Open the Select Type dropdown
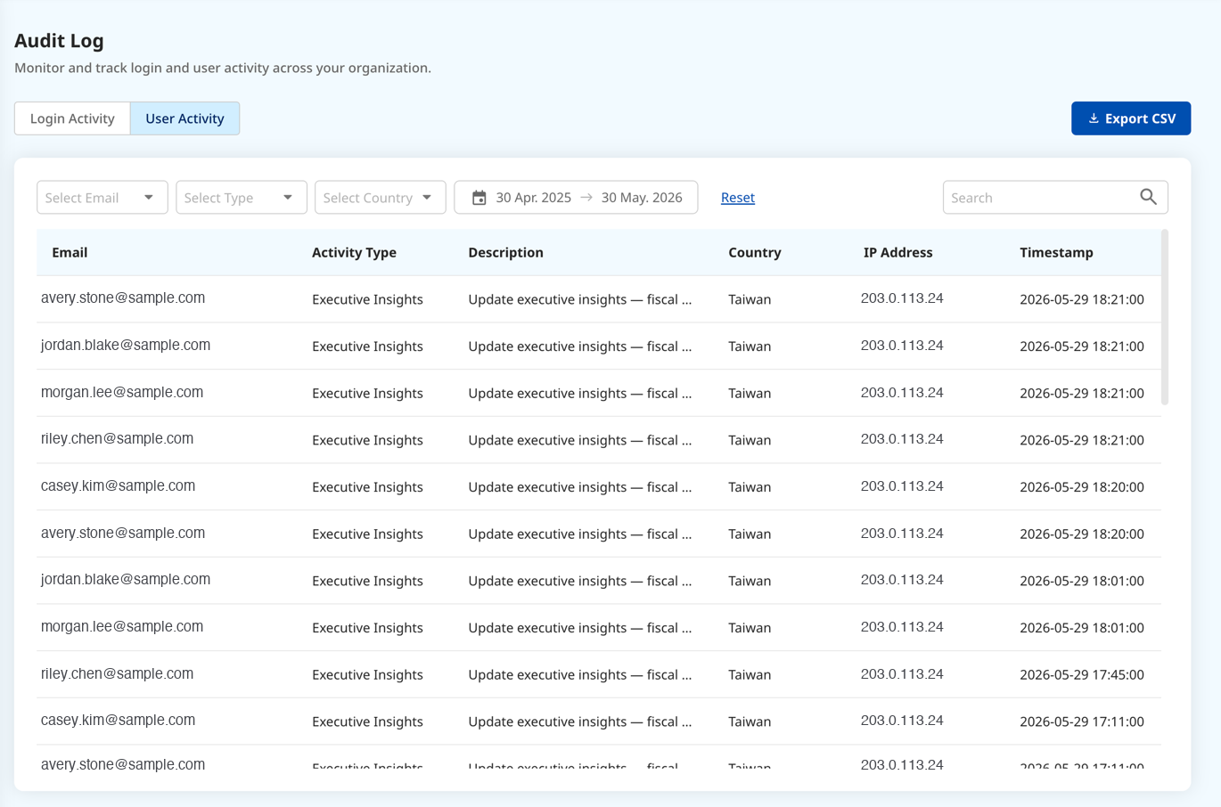The width and height of the screenshot is (1221, 807). 242,198
